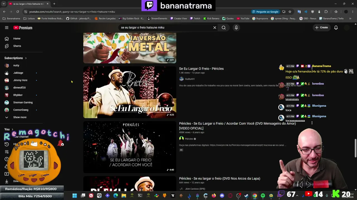Open the DVD Nos Arcos da Lapa title
This screenshot has height=200, width=357.
pyautogui.click(x=219, y=178)
